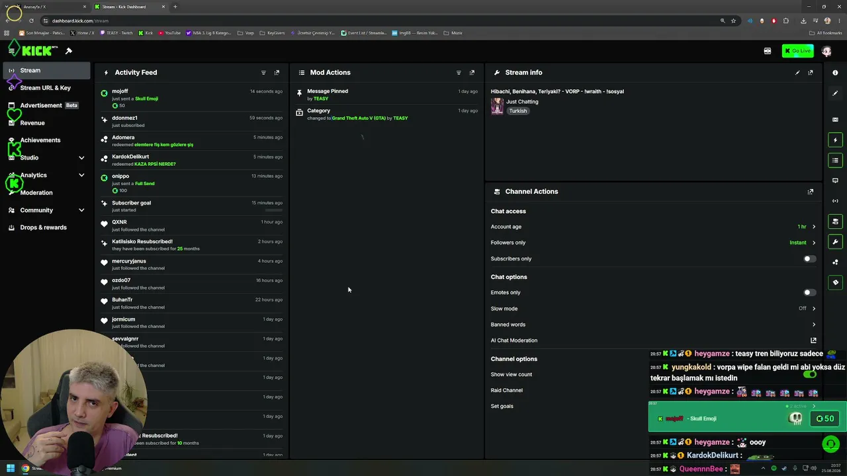Click the pencil icon in the right rail

(x=835, y=93)
